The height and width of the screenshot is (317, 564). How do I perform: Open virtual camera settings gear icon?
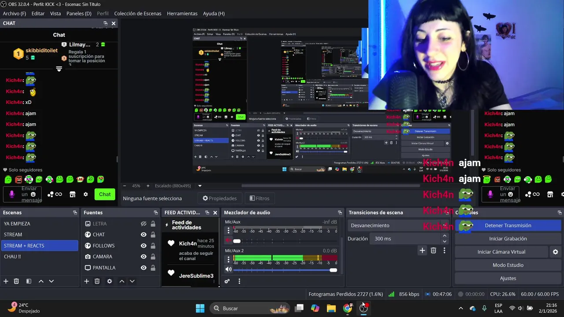(x=555, y=252)
